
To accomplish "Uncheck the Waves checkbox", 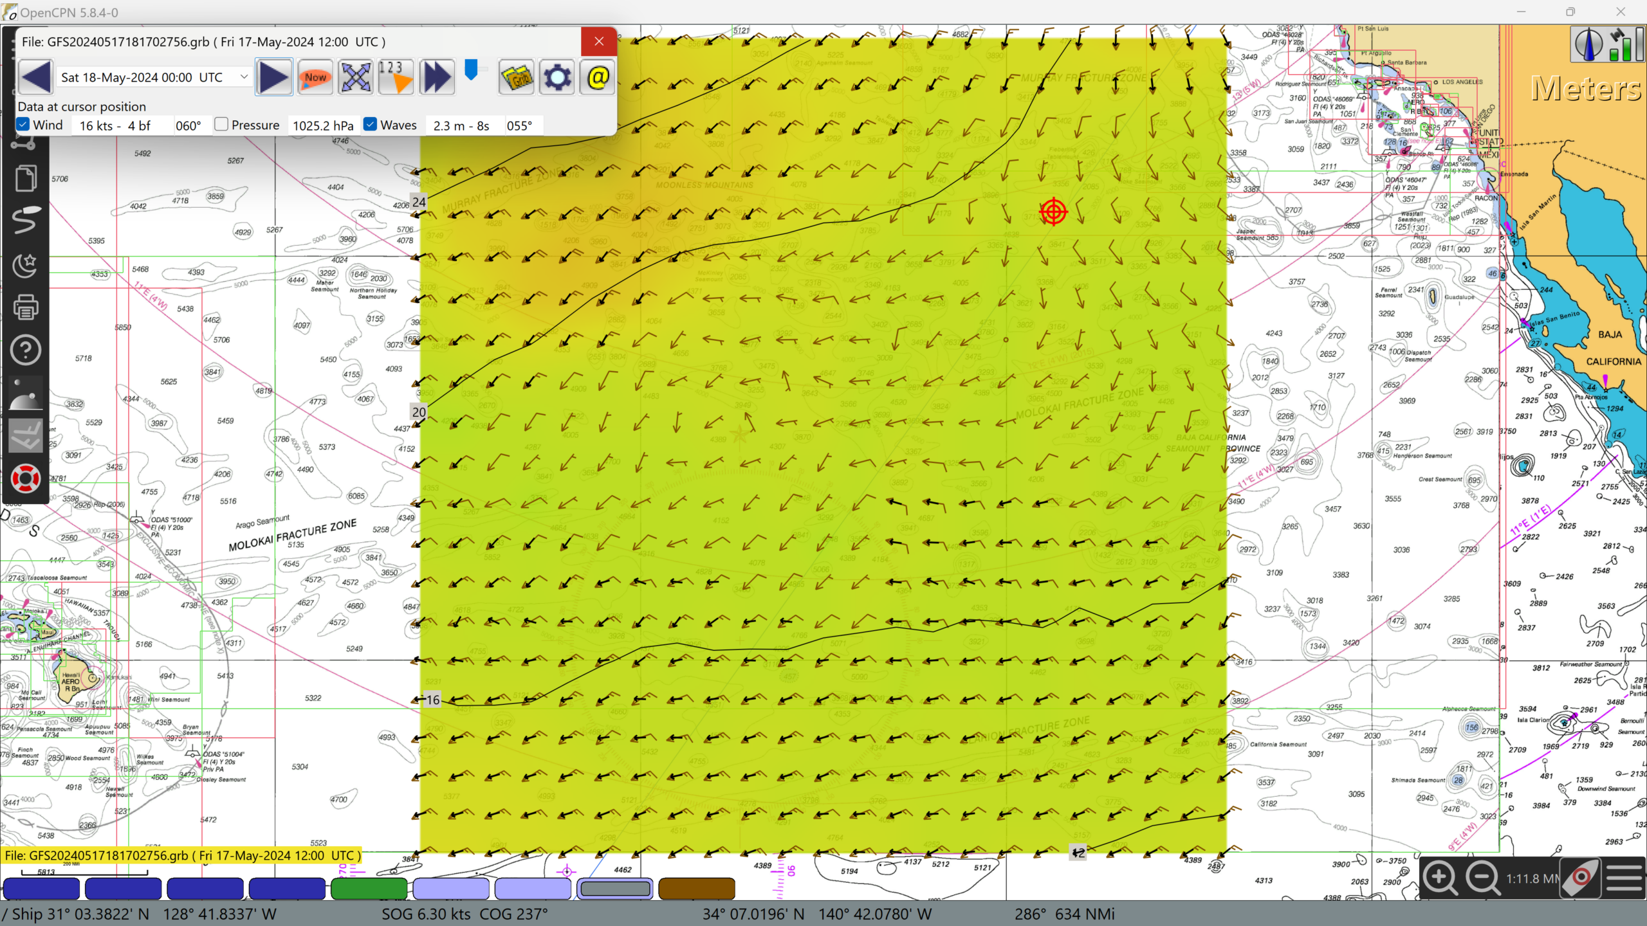I will [370, 125].
